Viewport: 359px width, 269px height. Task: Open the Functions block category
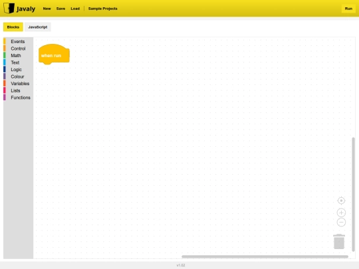click(x=18, y=98)
